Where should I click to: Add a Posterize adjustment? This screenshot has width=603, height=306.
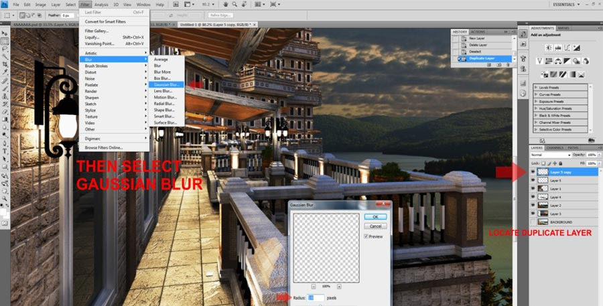pos(554,74)
